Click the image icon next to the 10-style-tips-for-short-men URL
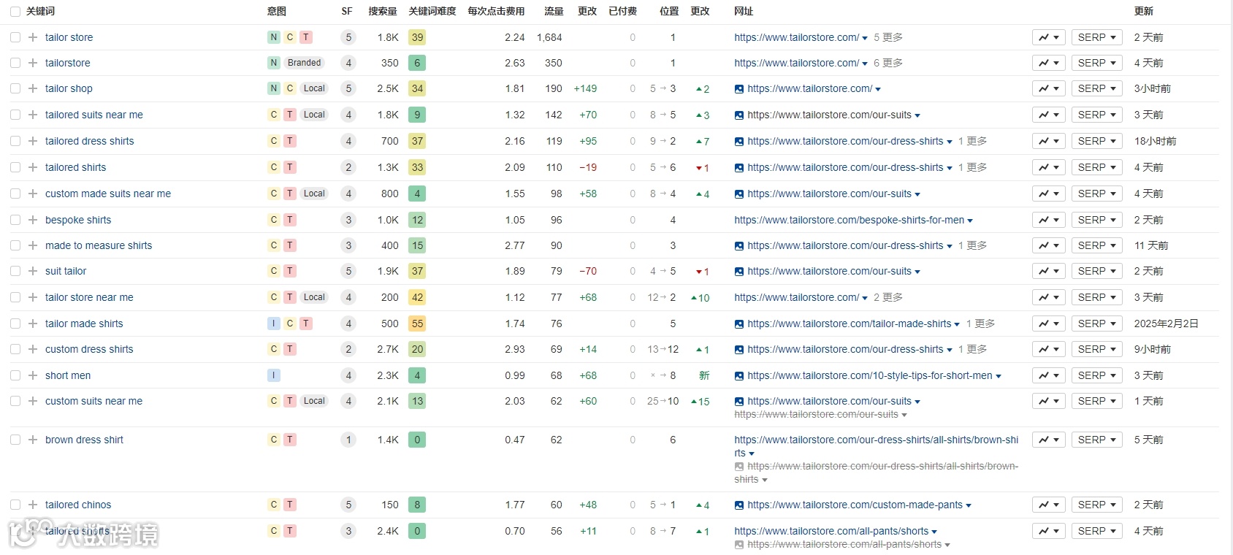1233x555 pixels. [x=739, y=376]
